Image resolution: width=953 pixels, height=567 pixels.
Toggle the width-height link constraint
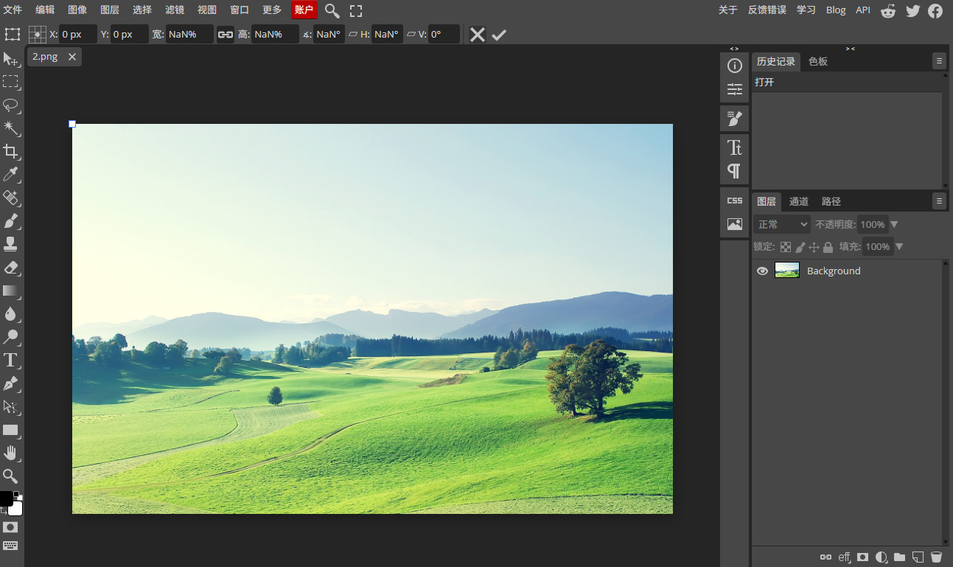pos(226,35)
